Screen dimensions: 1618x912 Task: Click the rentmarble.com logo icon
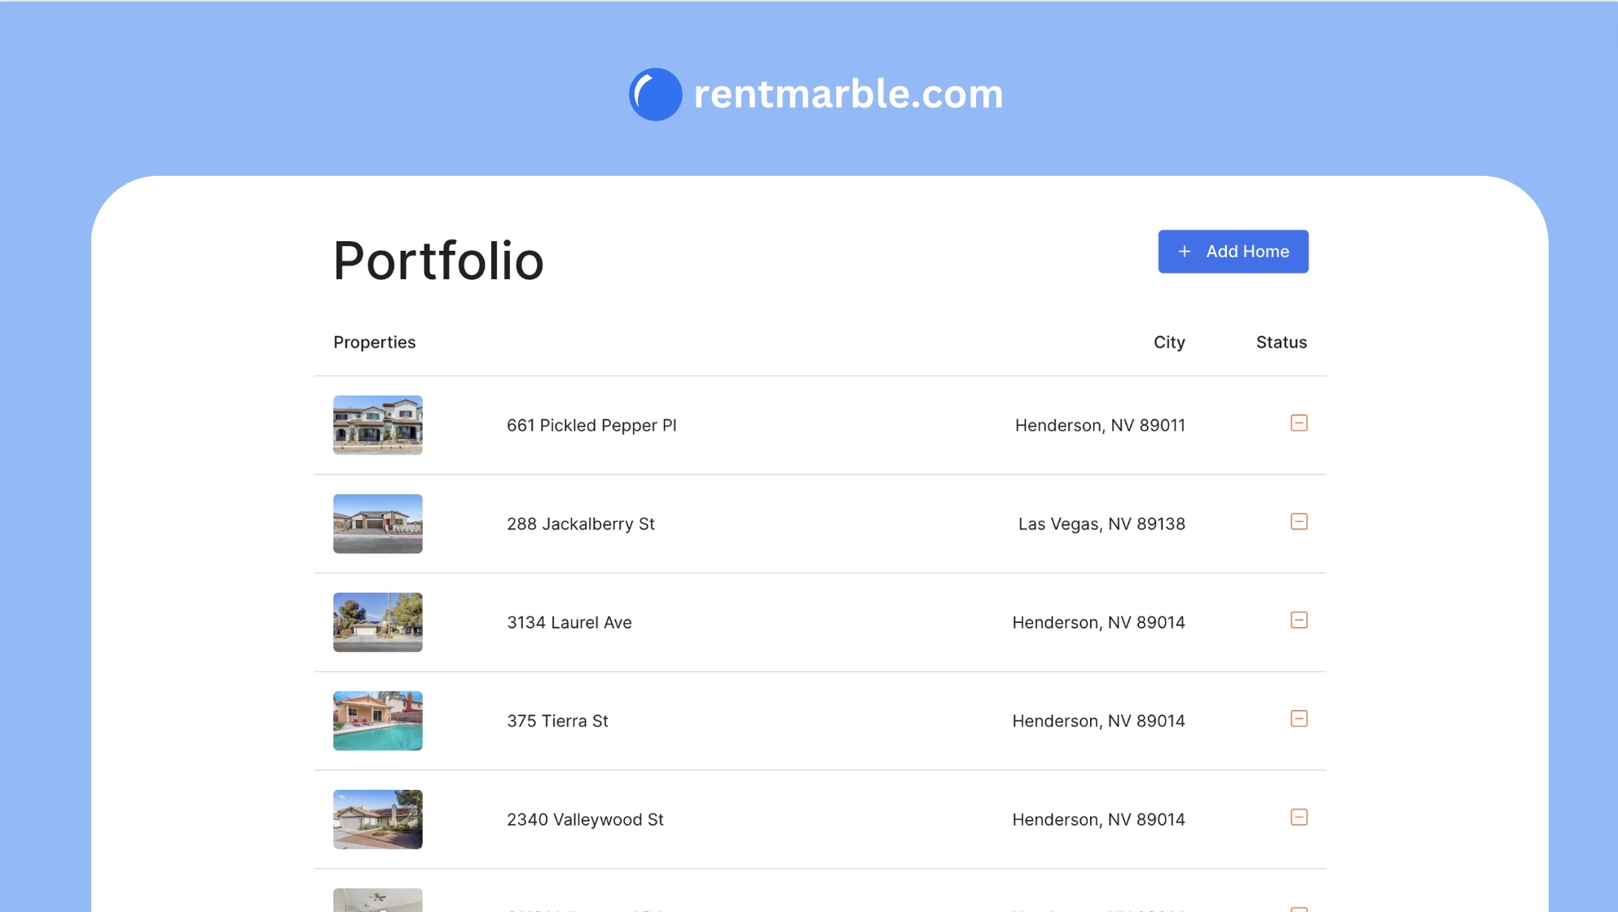click(655, 94)
